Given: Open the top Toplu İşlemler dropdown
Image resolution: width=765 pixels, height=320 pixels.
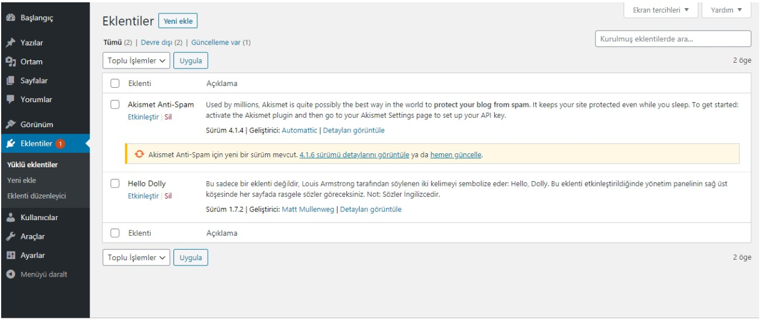Looking at the screenshot, I should click(x=136, y=61).
